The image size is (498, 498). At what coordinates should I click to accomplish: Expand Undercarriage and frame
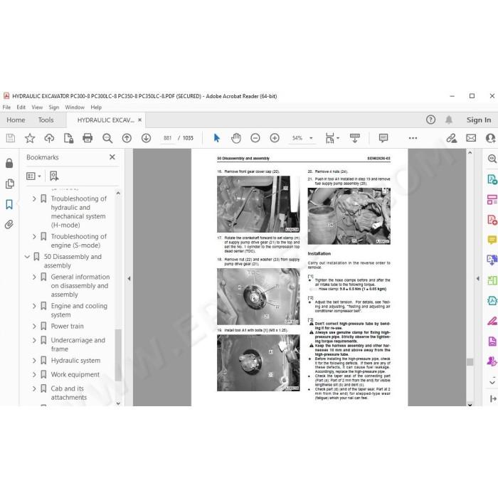coord(34,340)
